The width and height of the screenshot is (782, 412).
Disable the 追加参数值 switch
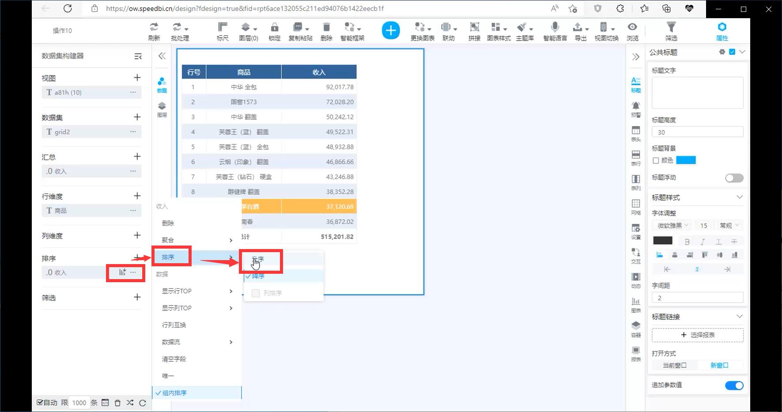(x=734, y=386)
